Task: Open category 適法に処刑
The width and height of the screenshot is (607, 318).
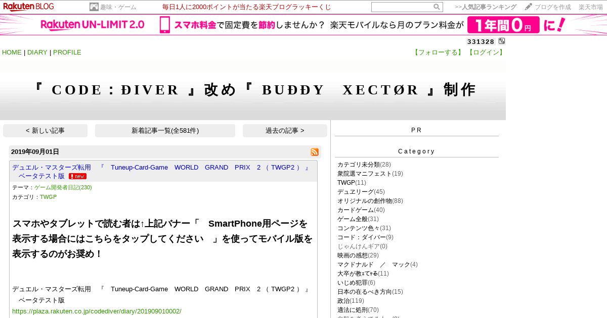Action: [353, 310]
